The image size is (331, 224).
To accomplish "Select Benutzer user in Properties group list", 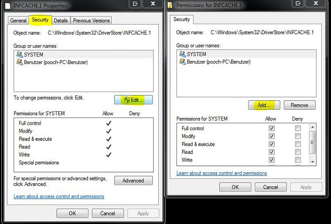I will [x=83, y=62].
